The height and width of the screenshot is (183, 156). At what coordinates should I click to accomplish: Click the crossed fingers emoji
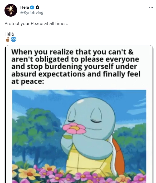coord(7,40)
